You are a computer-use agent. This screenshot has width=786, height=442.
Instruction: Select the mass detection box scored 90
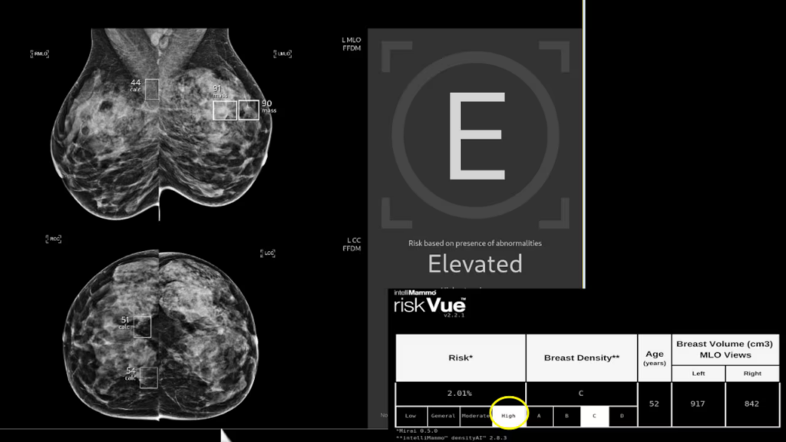(249, 110)
